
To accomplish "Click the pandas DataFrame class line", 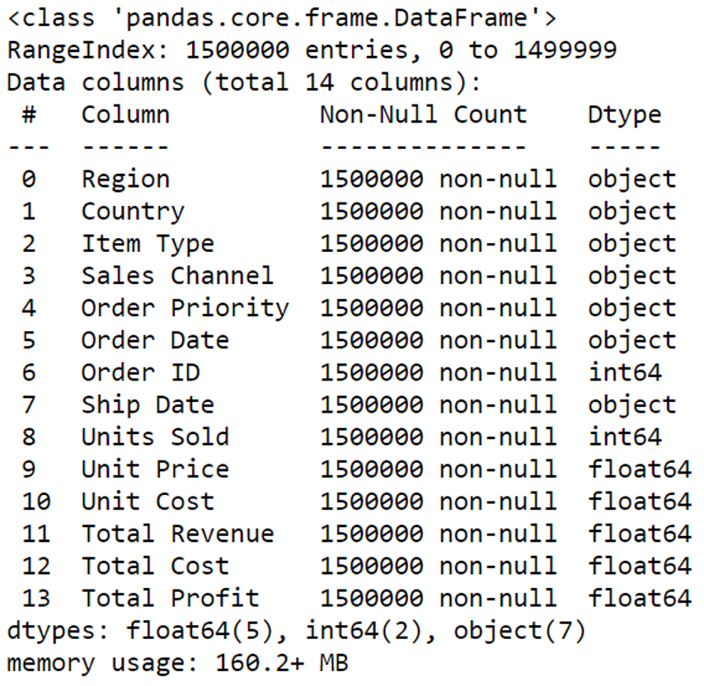I will 282,19.
